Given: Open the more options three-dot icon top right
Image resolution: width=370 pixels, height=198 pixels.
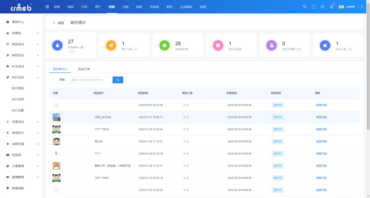Looking at the screenshot, I should pyautogui.click(x=362, y=6).
